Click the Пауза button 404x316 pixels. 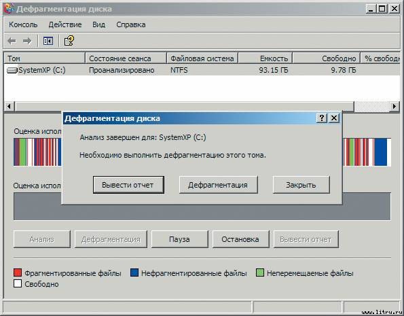pyautogui.click(x=179, y=239)
